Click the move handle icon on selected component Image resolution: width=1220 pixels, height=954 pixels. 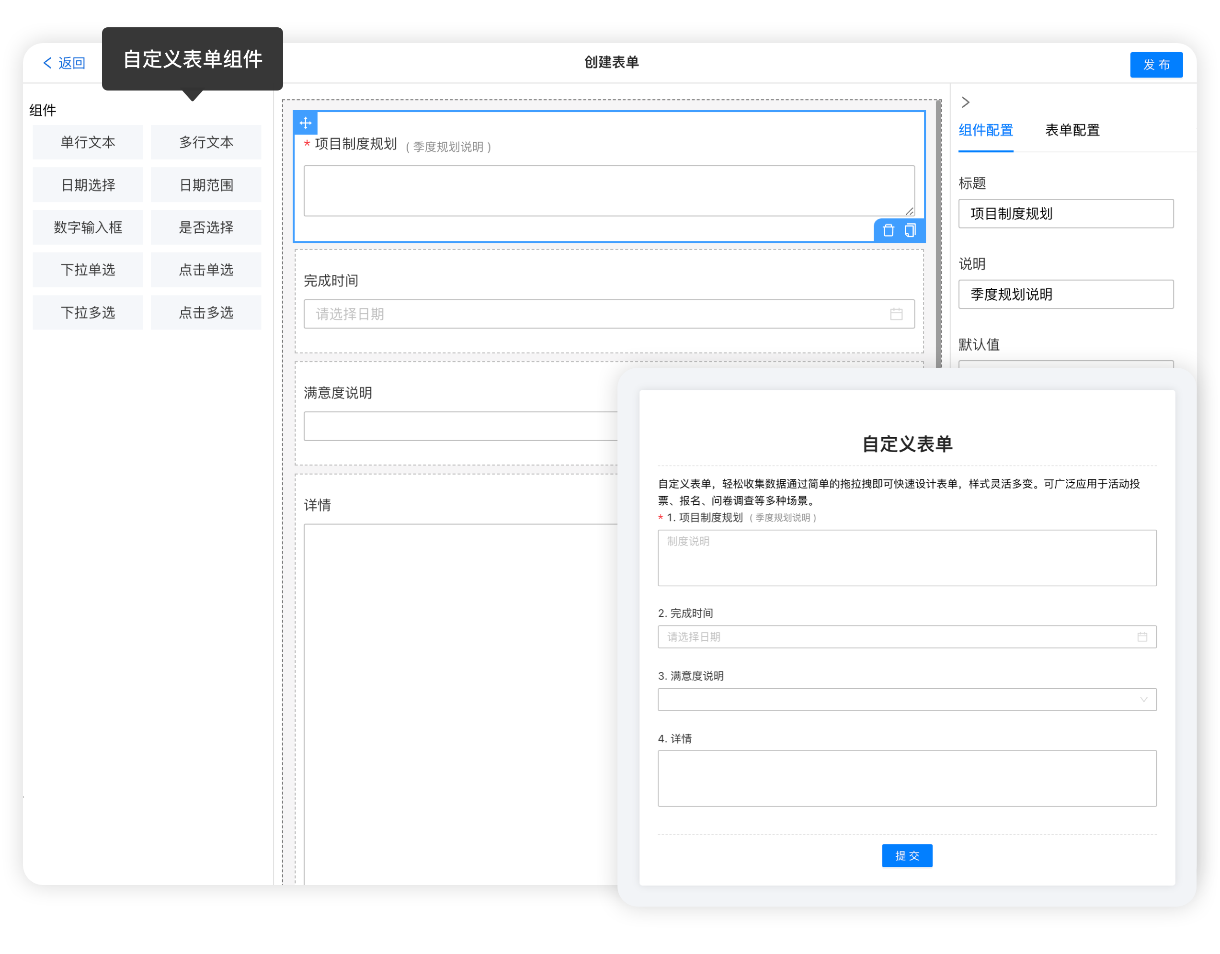[x=306, y=123]
